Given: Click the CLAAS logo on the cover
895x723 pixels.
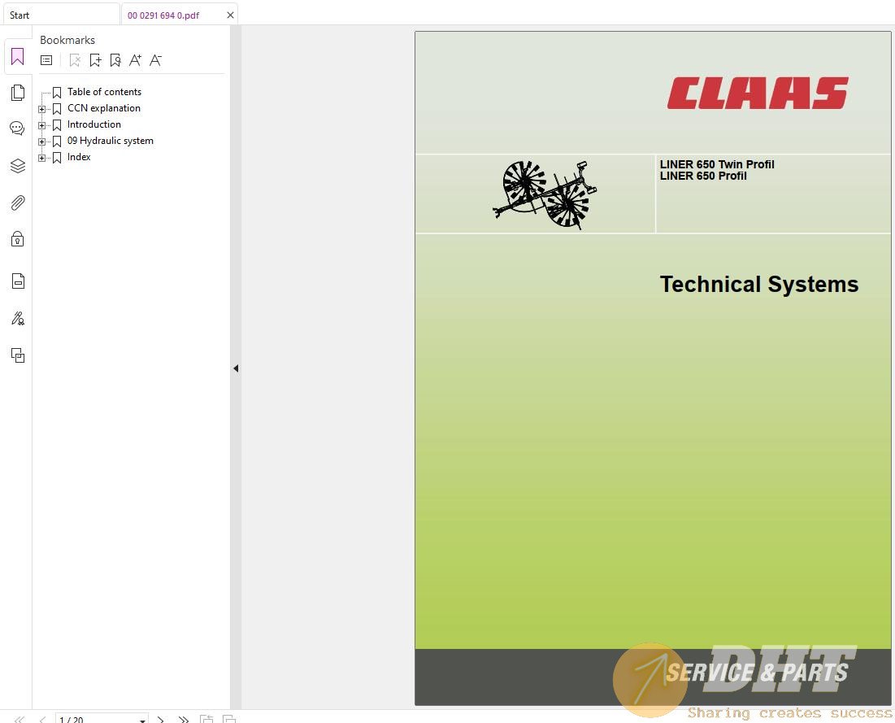Looking at the screenshot, I should point(758,93).
